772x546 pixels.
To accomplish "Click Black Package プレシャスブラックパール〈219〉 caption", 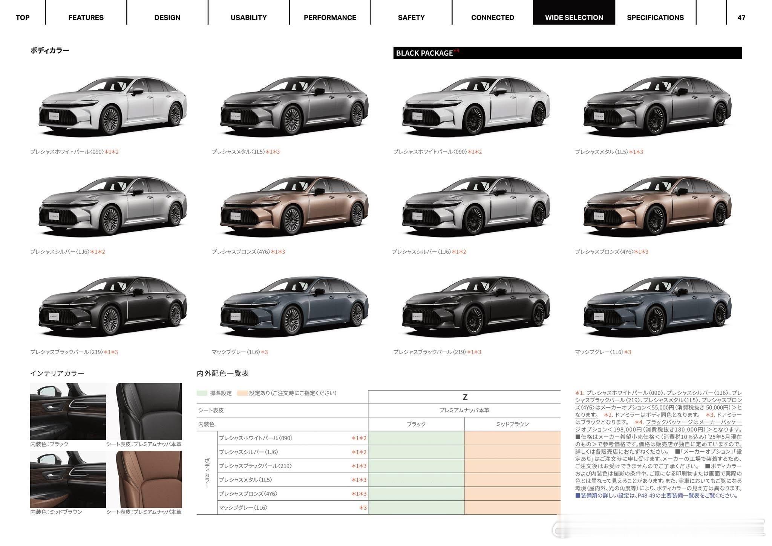I will (x=437, y=352).
